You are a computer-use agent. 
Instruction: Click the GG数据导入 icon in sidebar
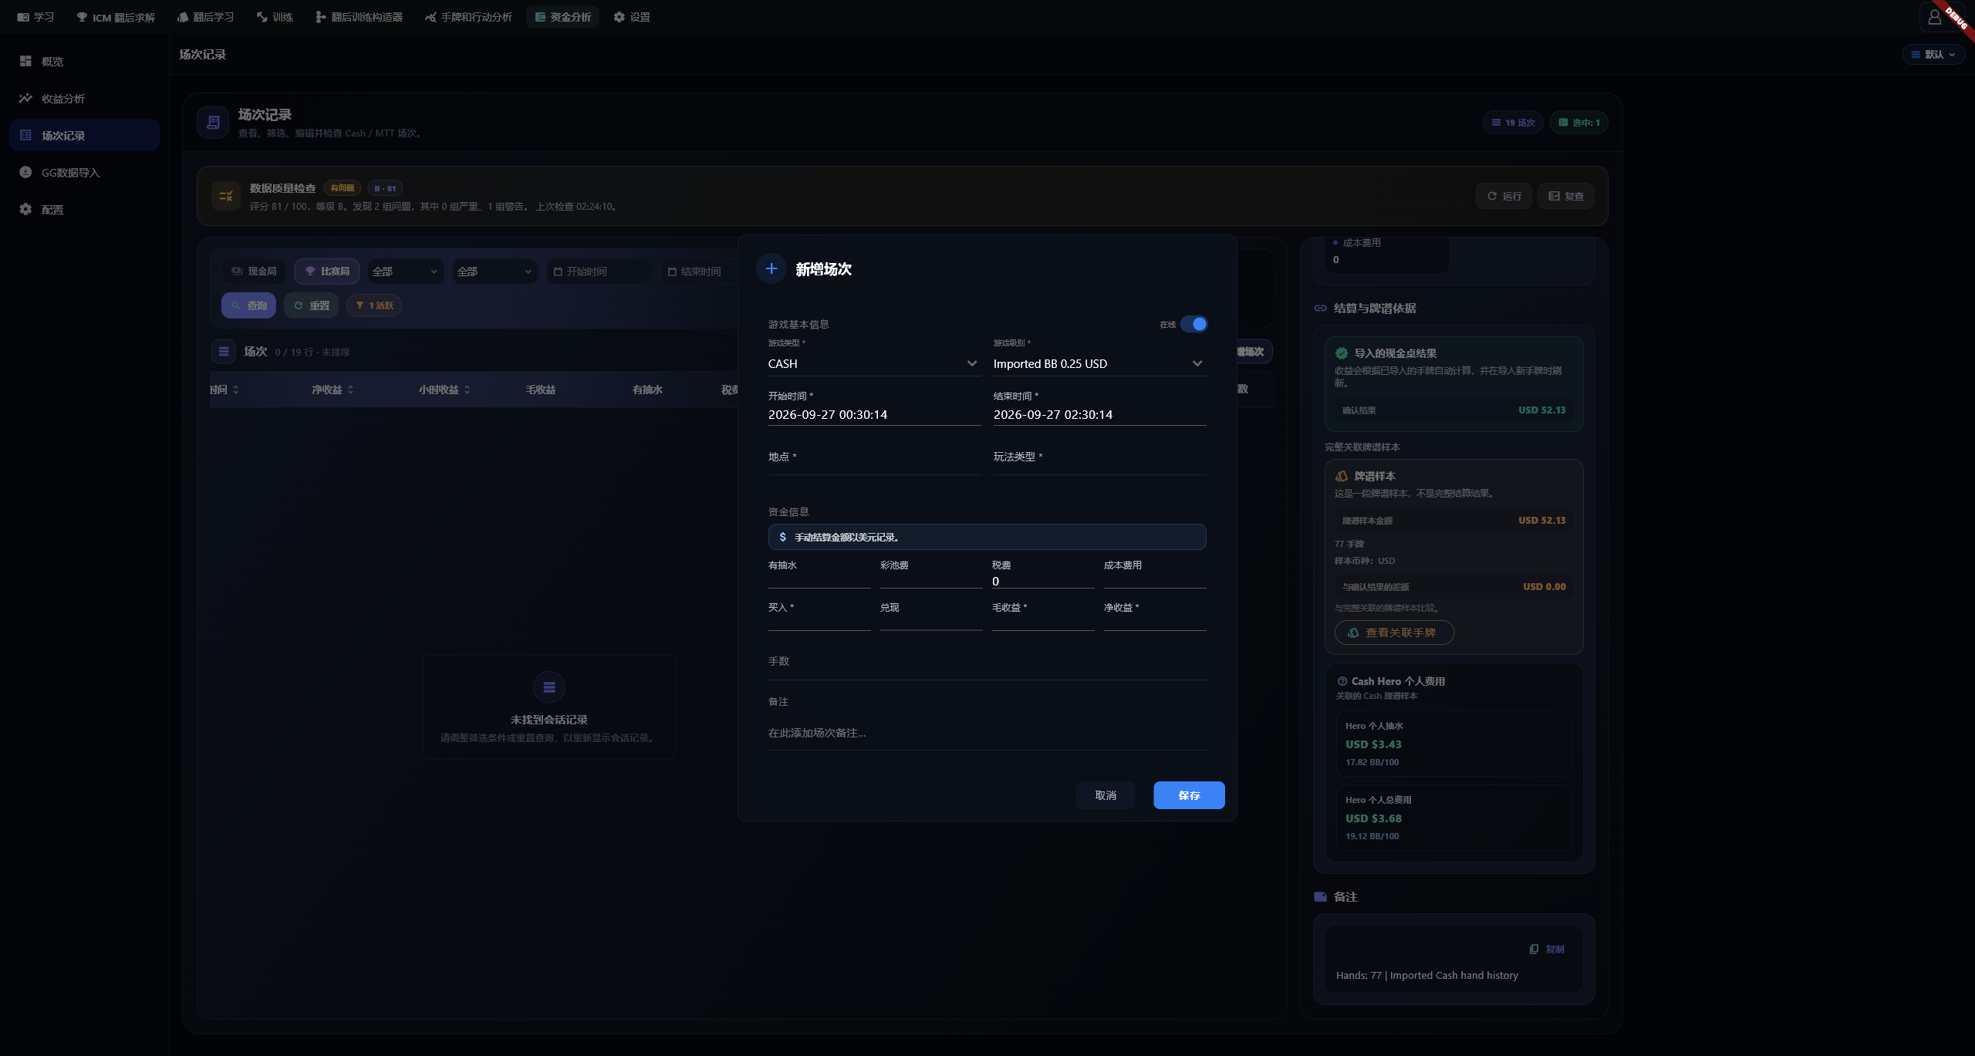25,172
